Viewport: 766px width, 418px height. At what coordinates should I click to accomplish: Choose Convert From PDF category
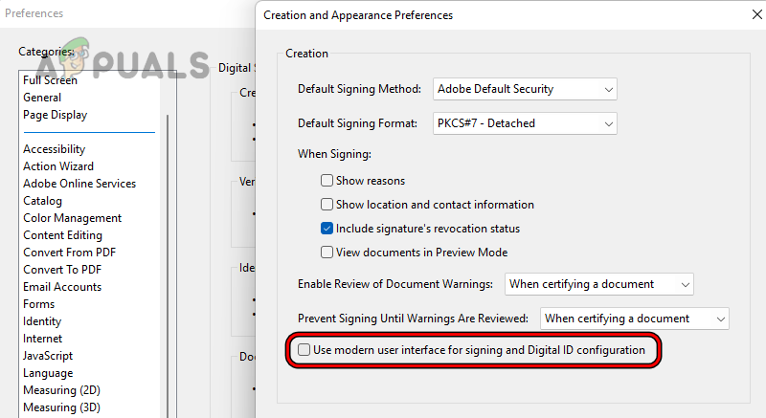(69, 253)
